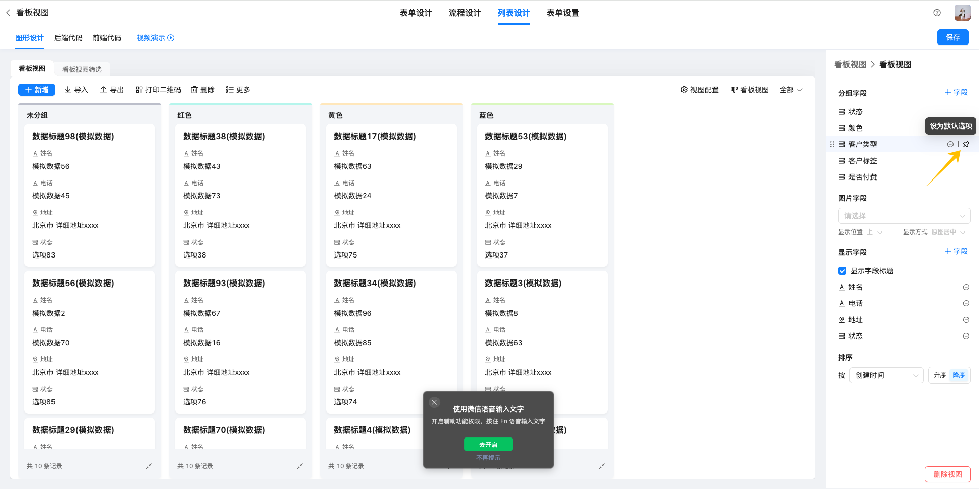
Task: Play the 视频演示 video icon
Action: (x=171, y=38)
